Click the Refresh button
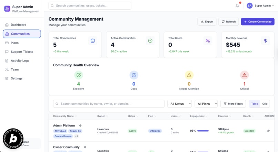This screenshot has height=152, width=278. pos(229,22)
